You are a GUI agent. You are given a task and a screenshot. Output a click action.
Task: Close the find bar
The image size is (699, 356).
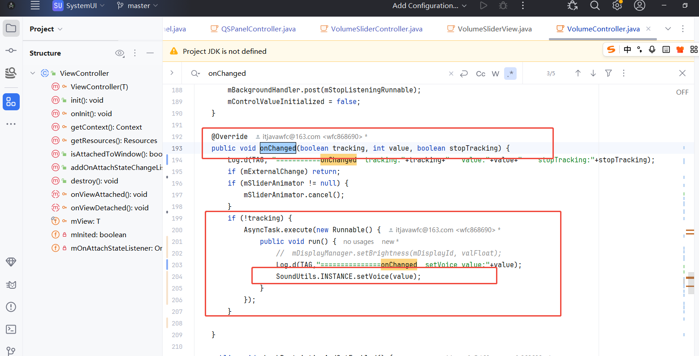pyautogui.click(x=682, y=73)
